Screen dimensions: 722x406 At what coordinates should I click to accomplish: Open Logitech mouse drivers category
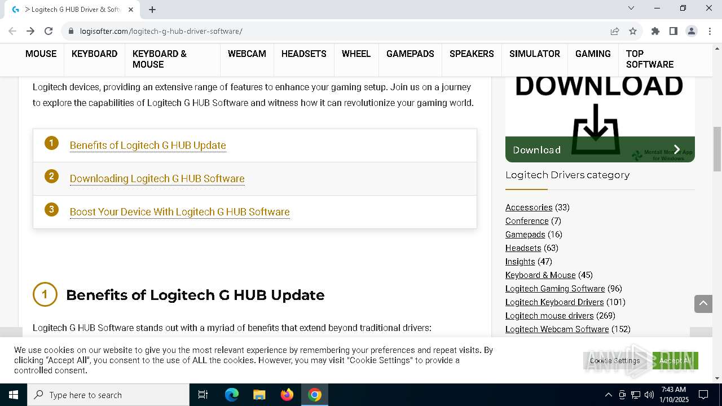[x=549, y=316]
